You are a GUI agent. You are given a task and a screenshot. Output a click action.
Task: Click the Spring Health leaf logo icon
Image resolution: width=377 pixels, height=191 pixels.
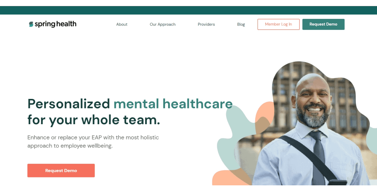point(31,24)
